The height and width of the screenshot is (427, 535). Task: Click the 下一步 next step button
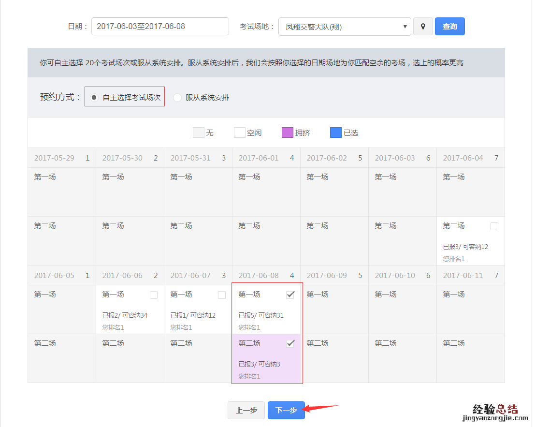tap(286, 410)
